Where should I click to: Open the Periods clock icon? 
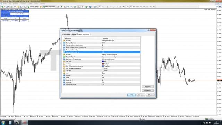pyautogui.click(x=91, y=7)
